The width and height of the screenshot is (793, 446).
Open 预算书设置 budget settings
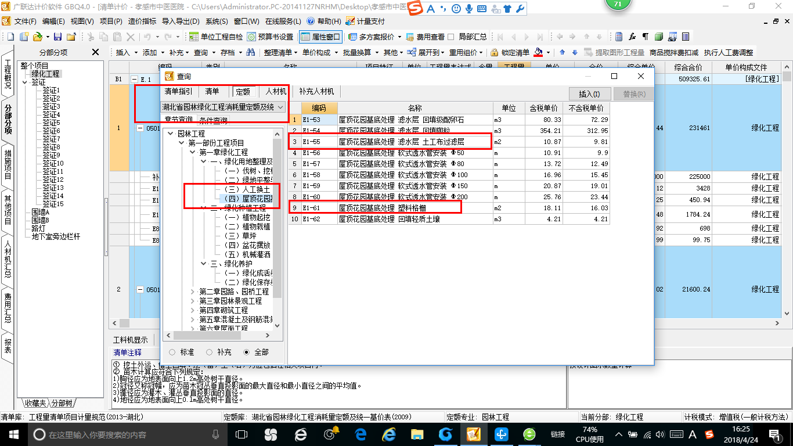point(271,37)
